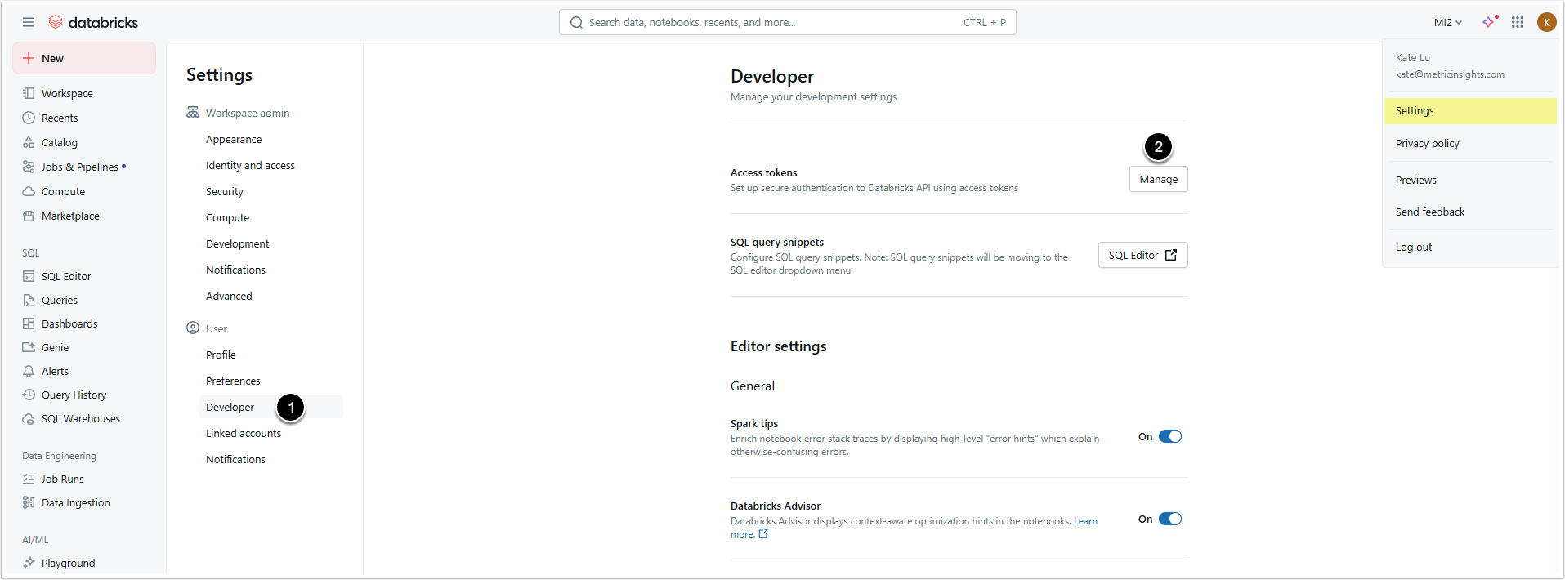
Task: Expand the MI2 workspace dropdown
Action: 1447,22
